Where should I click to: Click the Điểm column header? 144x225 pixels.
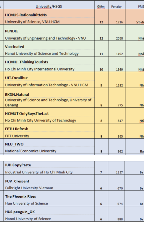[101, 7]
